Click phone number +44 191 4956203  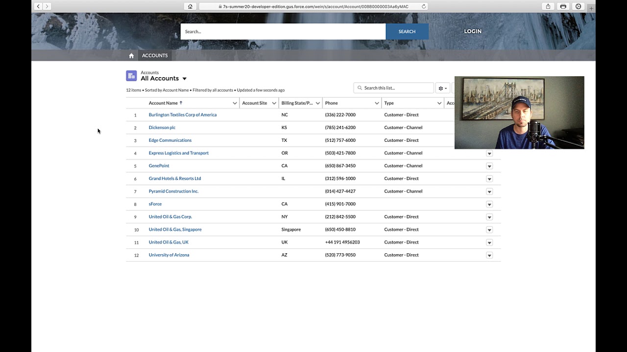(342, 242)
